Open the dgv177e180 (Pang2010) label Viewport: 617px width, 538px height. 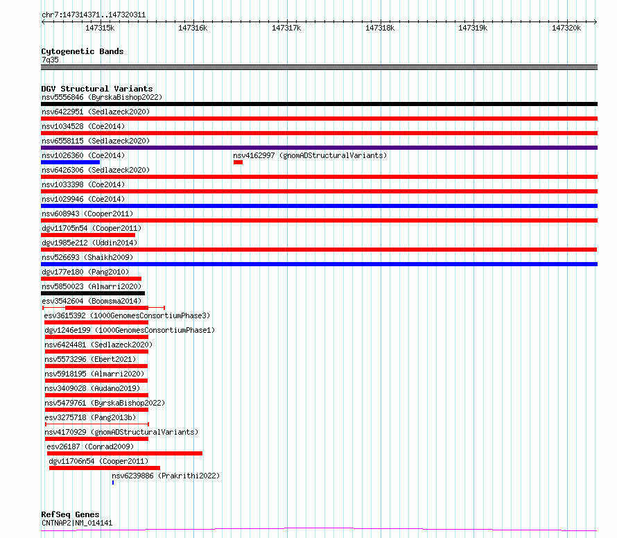click(x=85, y=272)
